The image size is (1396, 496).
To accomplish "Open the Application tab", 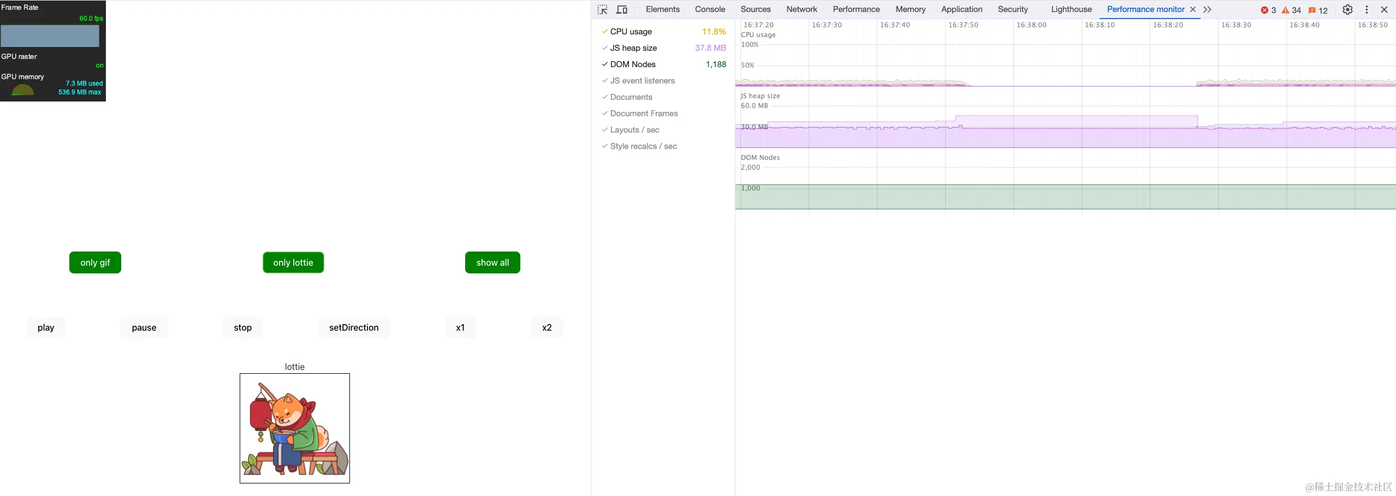I will click(x=961, y=9).
